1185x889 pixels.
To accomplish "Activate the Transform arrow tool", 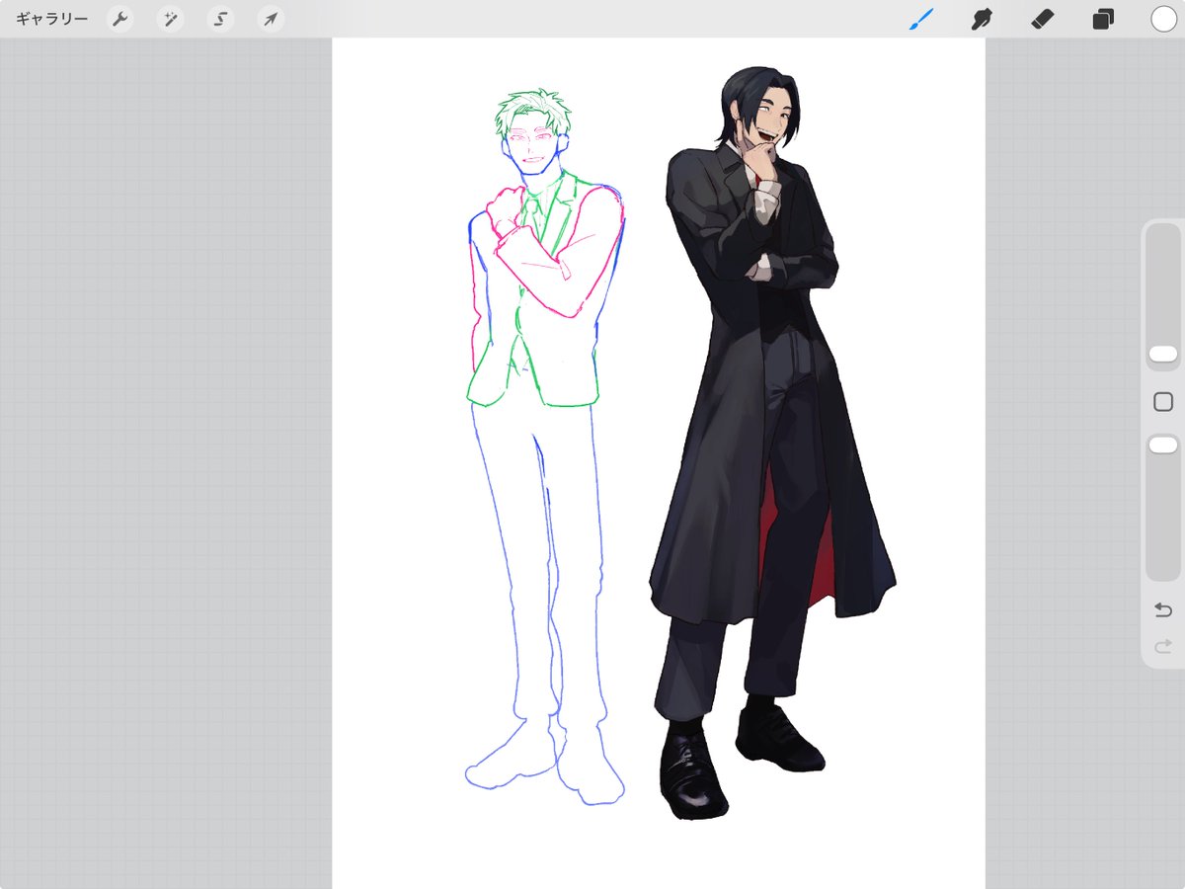I will click(270, 19).
